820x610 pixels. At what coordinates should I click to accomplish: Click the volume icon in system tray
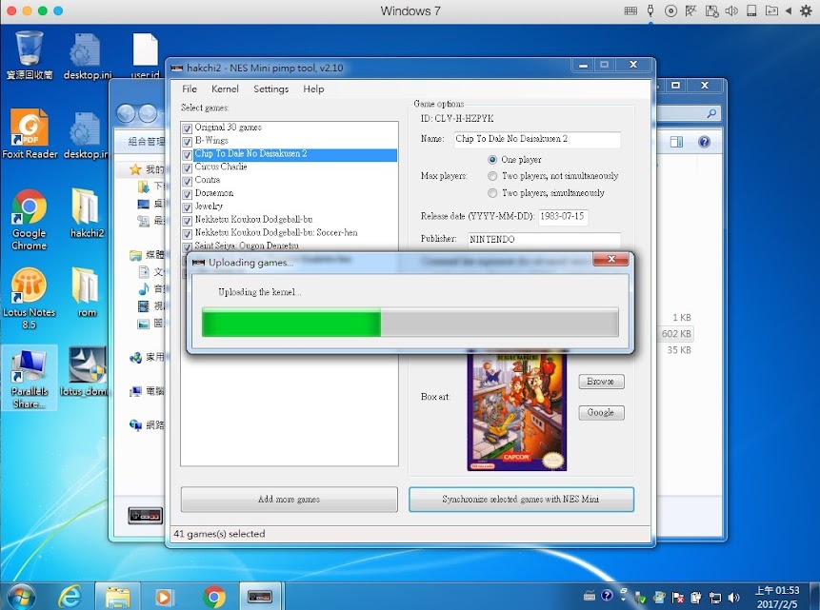click(x=733, y=597)
